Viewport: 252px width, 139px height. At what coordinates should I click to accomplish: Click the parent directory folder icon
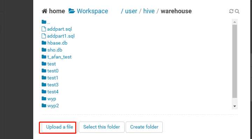pos(44,22)
